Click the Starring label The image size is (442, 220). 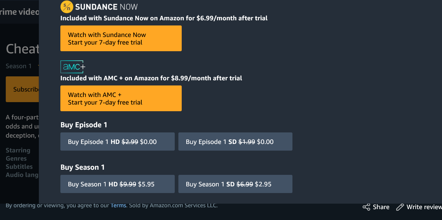(18, 150)
